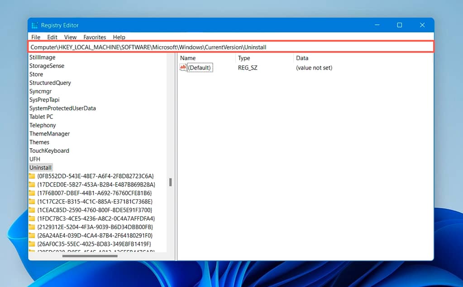The width and height of the screenshot is (463, 287).
Task: Select the UFH key
Action: (x=34, y=159)
